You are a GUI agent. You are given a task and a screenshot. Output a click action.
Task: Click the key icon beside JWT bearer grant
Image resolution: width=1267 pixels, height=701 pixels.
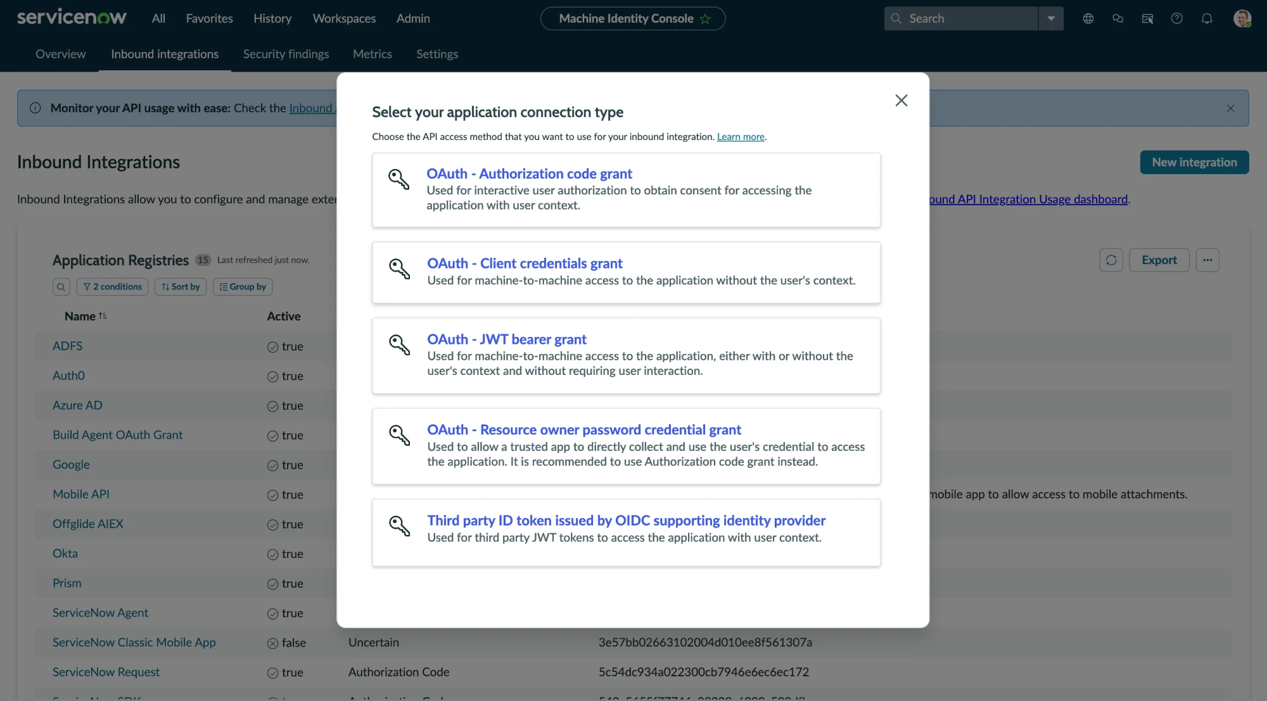pyautogui.click(x=399, y=344)
